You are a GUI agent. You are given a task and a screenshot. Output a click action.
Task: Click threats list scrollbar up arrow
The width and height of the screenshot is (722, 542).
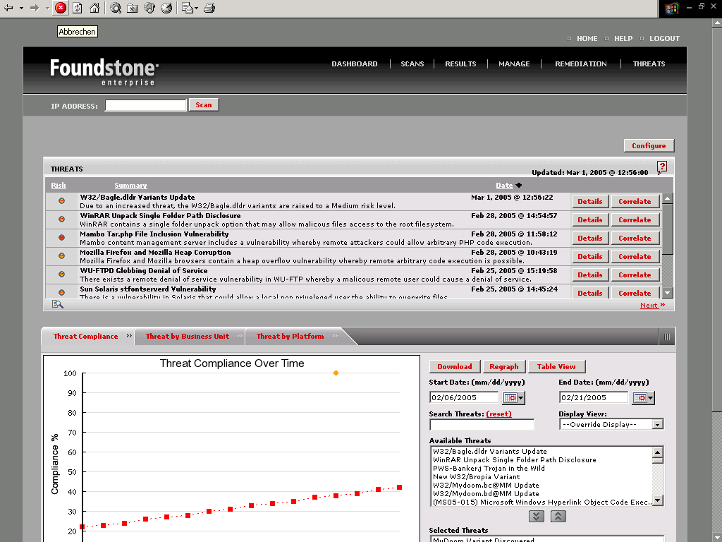tap(668, 198)
